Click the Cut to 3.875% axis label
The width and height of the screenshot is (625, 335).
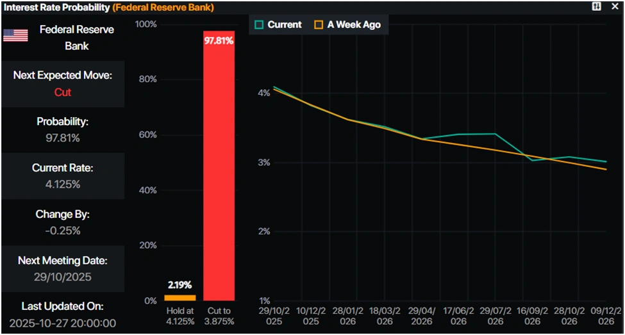click(219, 316)
